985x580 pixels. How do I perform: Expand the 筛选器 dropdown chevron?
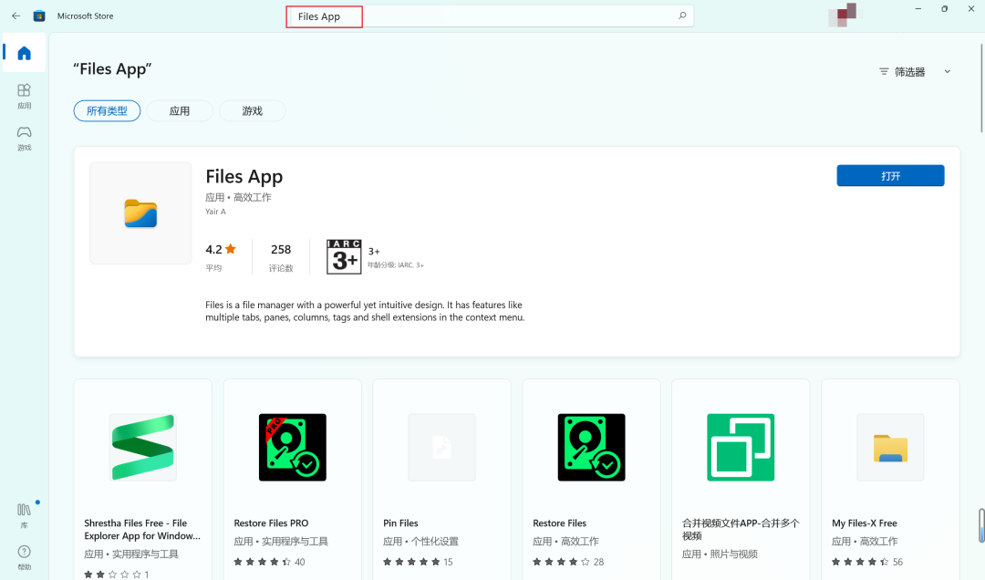coord(948,72)
